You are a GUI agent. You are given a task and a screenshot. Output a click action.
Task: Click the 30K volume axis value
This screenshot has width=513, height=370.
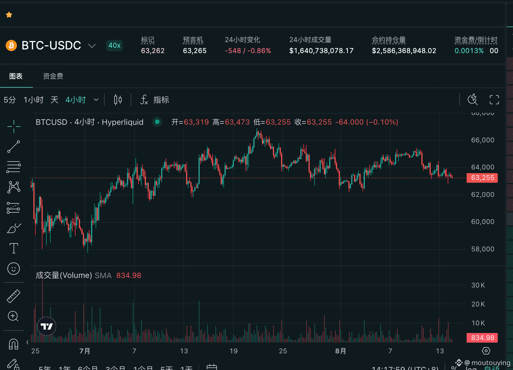[478, 285]
